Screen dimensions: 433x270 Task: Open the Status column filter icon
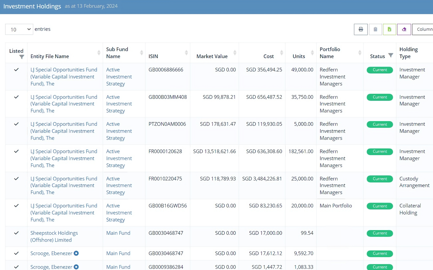coord(391,55)
